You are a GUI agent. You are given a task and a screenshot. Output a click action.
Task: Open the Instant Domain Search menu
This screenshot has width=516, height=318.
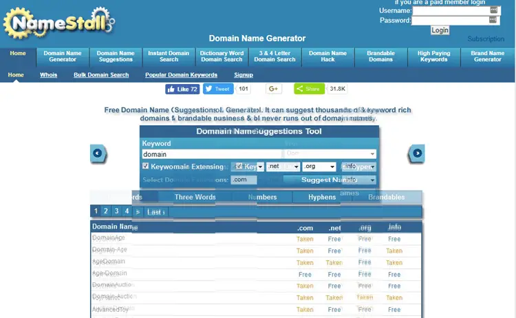[x=169, y=56]
